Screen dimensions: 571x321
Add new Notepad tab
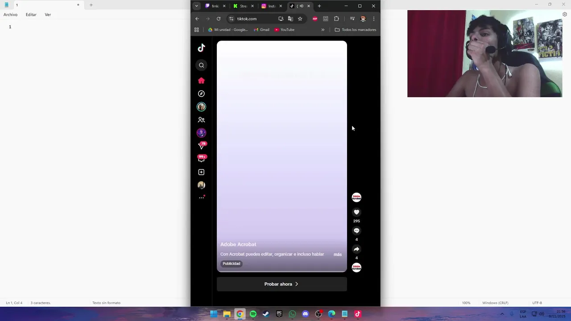(x=91, y=5)
